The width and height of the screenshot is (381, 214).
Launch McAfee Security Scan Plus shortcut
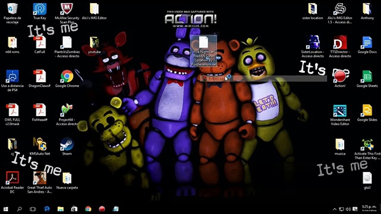coord(67,13)
